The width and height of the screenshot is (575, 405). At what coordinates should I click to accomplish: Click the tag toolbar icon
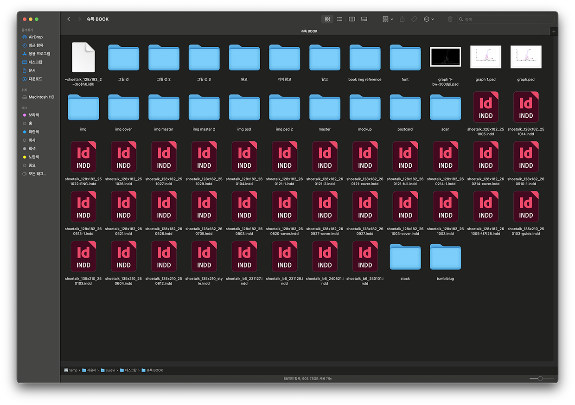point(414,19)
